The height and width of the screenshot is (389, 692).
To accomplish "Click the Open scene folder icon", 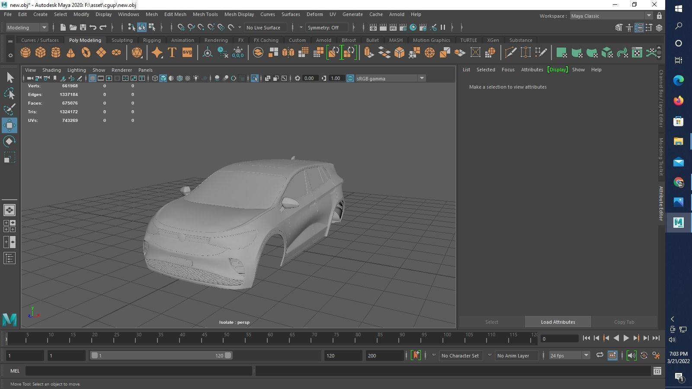I will (73, 27).
